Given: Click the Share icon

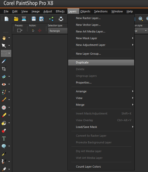Looking at the screenshot, I should [x=51, y=19].
